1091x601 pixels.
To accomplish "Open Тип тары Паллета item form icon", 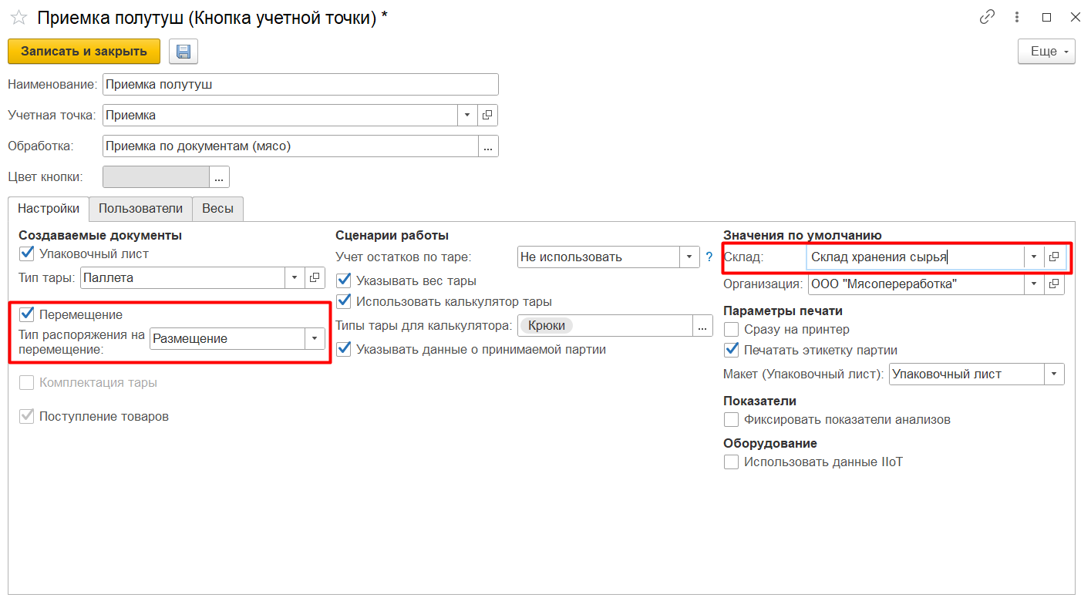I will [x=315, y=277].
